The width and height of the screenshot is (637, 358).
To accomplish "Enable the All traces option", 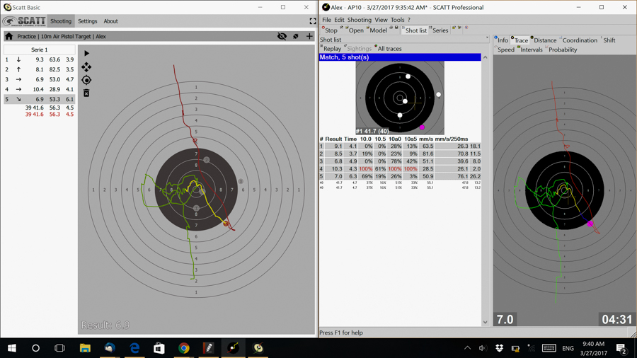I will [388, 48].
